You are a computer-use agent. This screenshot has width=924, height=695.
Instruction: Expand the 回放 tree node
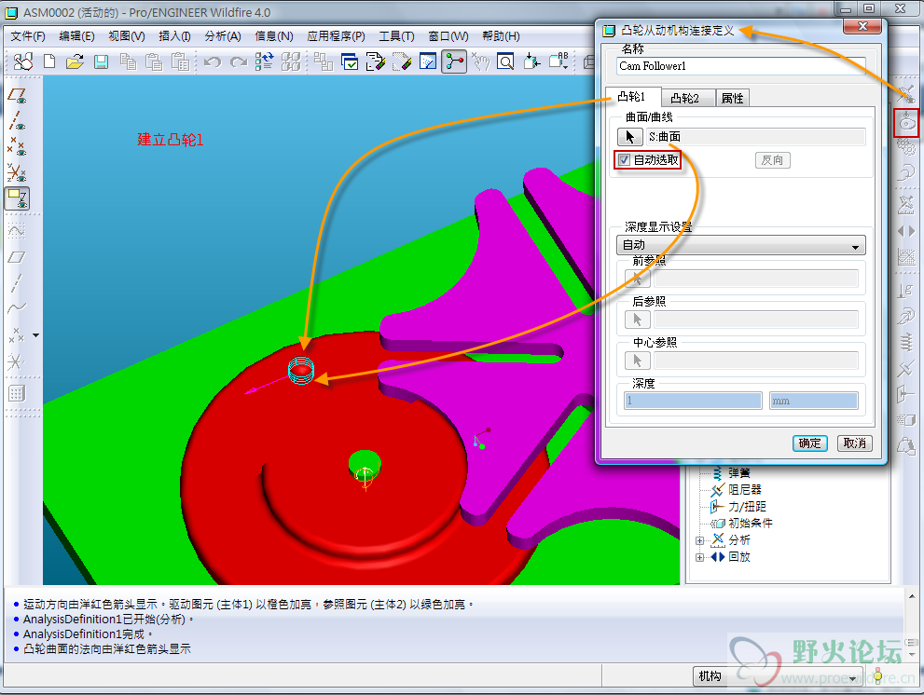click(700, 557)
